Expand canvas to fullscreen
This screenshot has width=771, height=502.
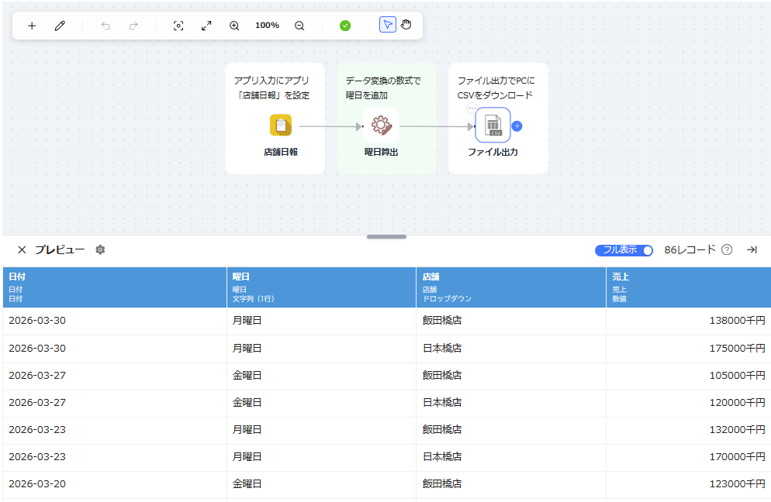tap(206, 26)
